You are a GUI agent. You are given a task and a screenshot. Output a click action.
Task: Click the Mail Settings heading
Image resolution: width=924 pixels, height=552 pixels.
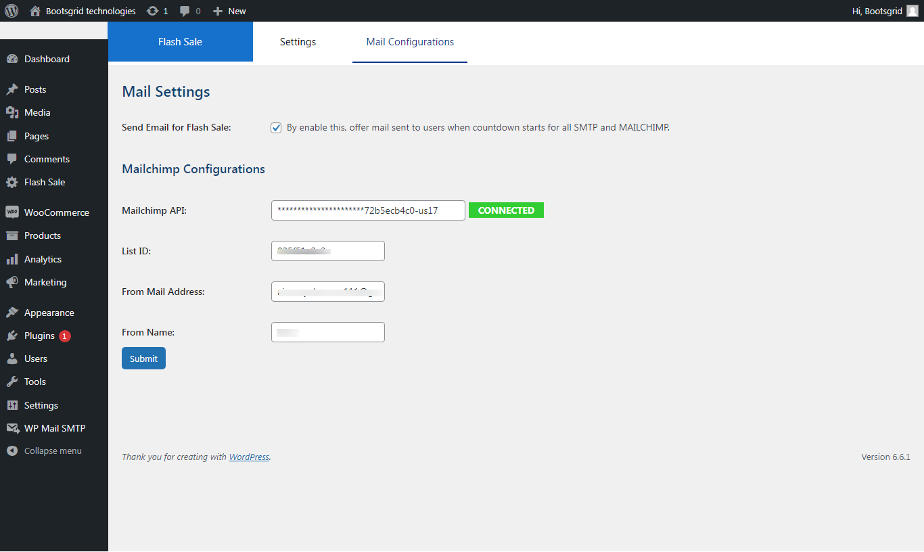(x=166, y=92)
